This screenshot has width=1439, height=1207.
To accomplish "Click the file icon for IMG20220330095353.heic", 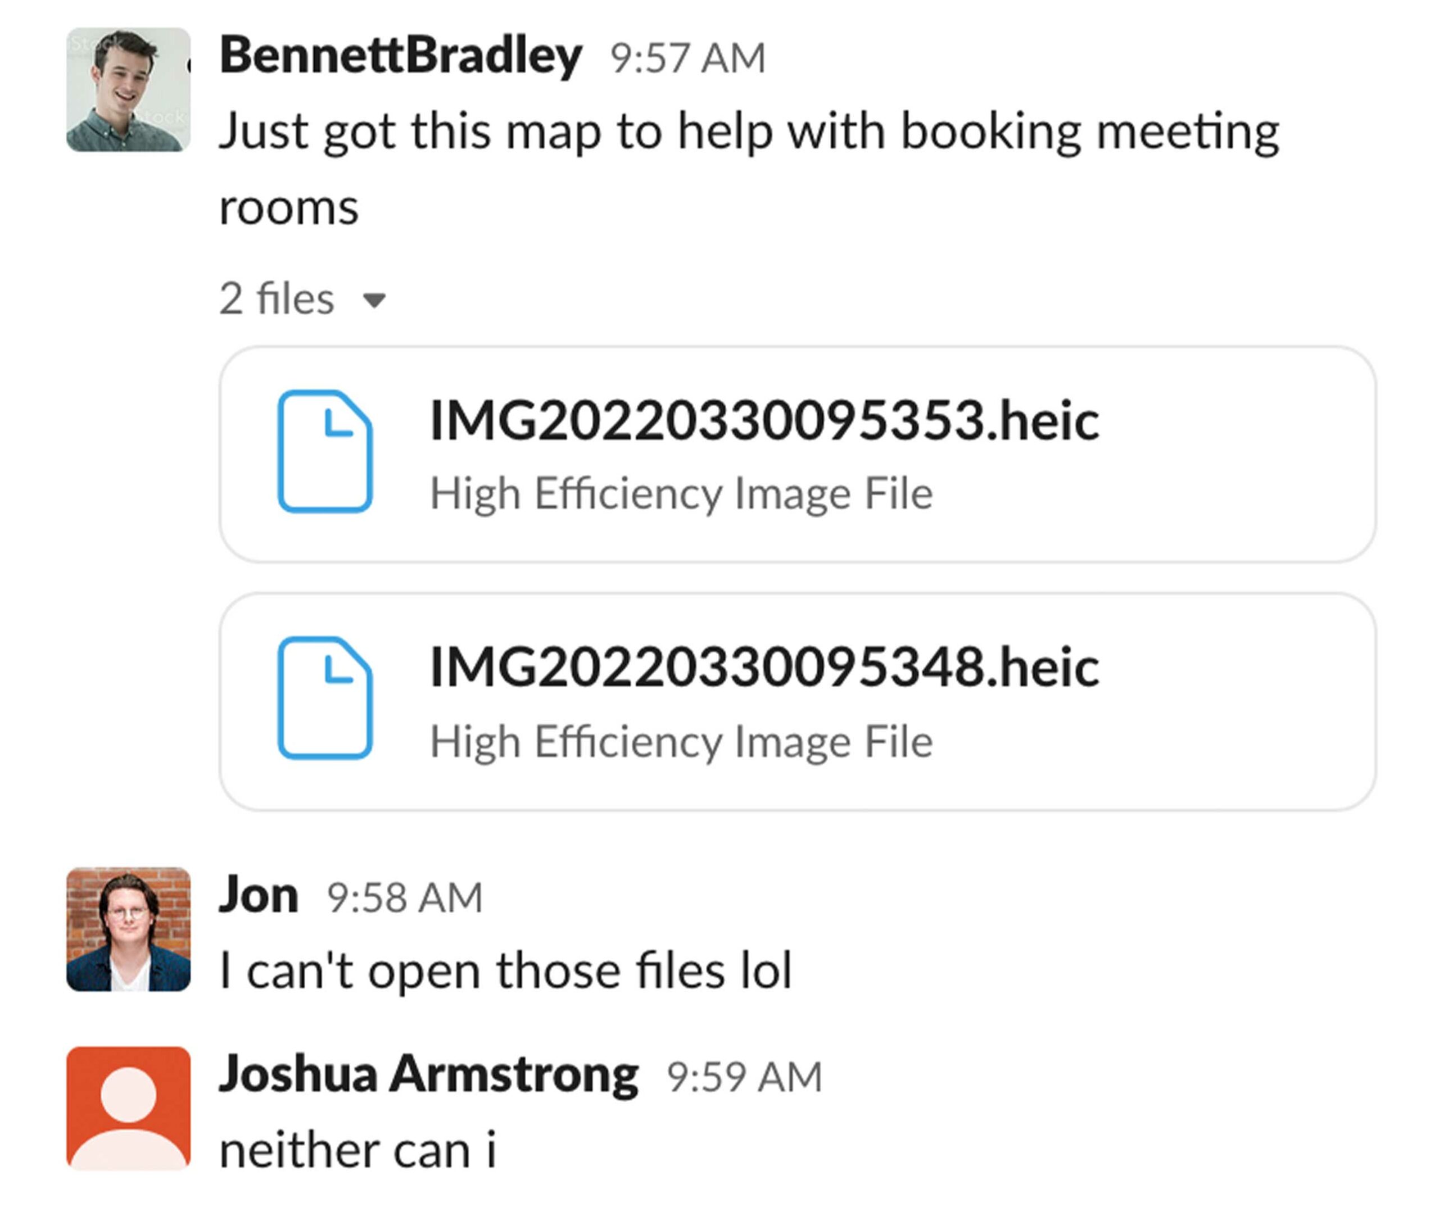I will click(x=325, y=451).
